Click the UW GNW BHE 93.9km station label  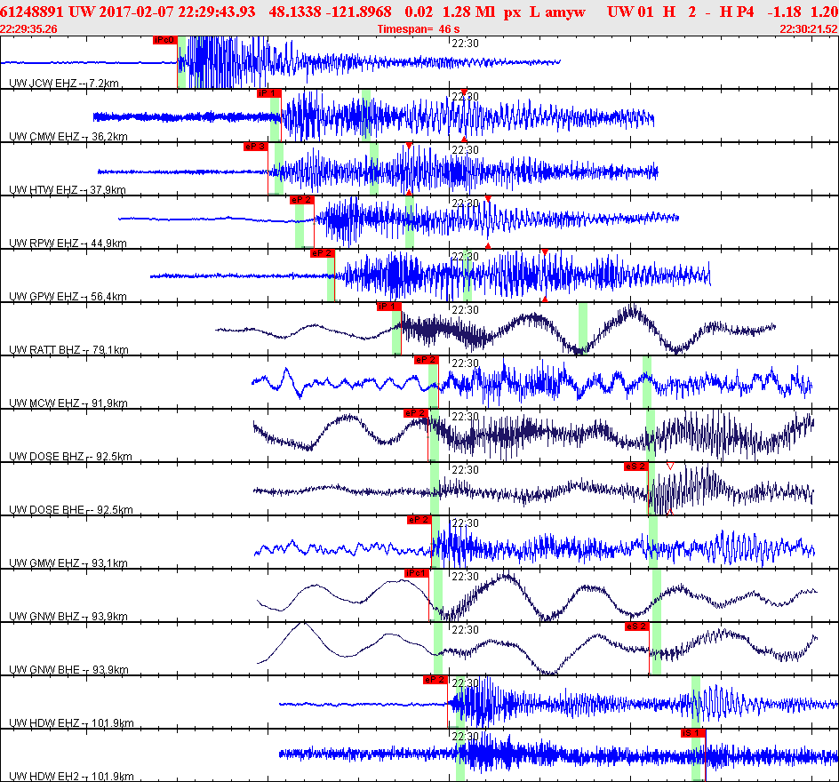pos(68,670)
